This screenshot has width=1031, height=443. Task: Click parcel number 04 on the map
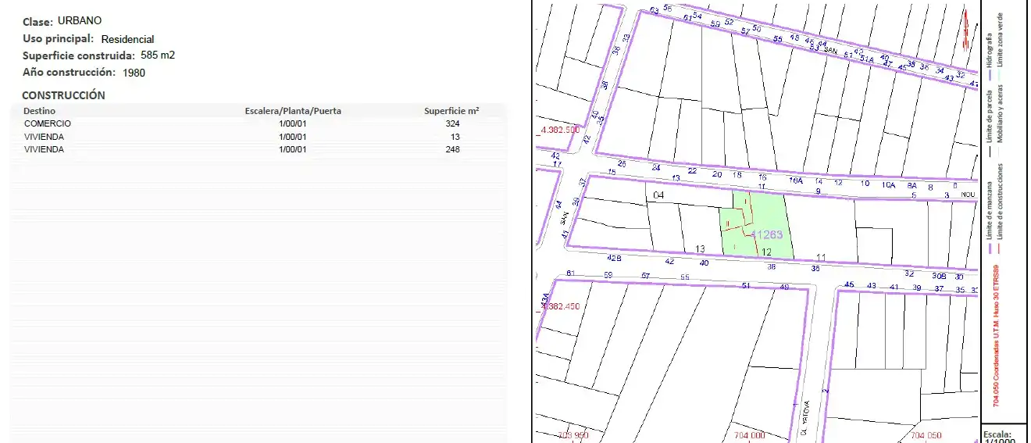[x=658, y=194]
